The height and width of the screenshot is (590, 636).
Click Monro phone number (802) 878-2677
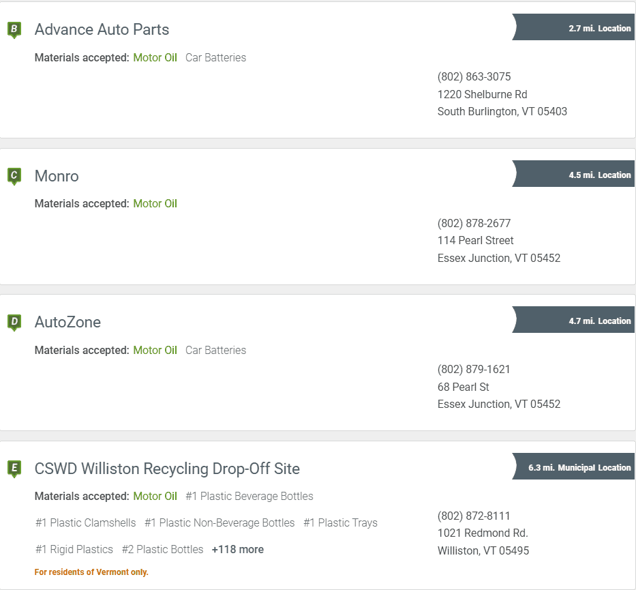click(x=474, y=223)
